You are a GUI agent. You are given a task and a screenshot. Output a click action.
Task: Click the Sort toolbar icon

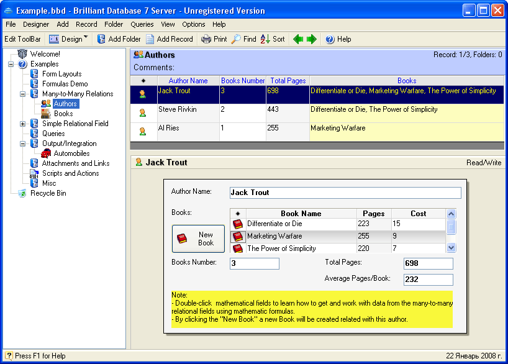[265, 39]
